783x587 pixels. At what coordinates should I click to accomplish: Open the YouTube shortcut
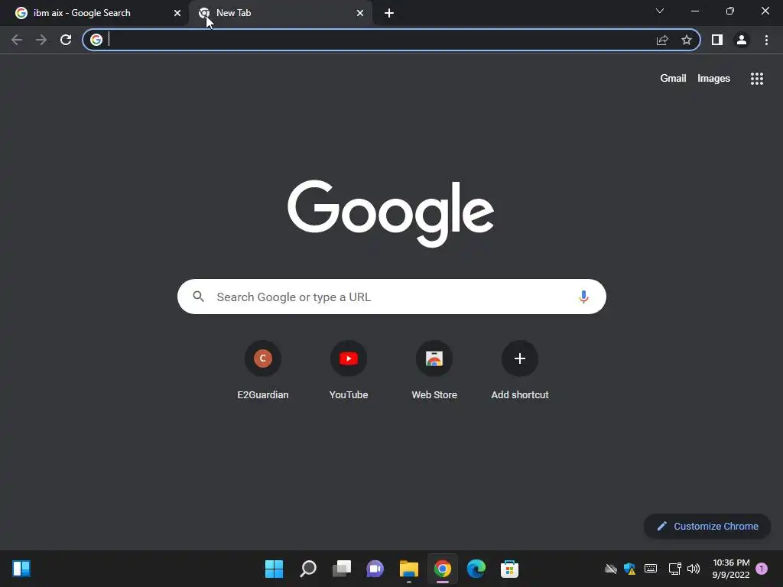[349, 371]
